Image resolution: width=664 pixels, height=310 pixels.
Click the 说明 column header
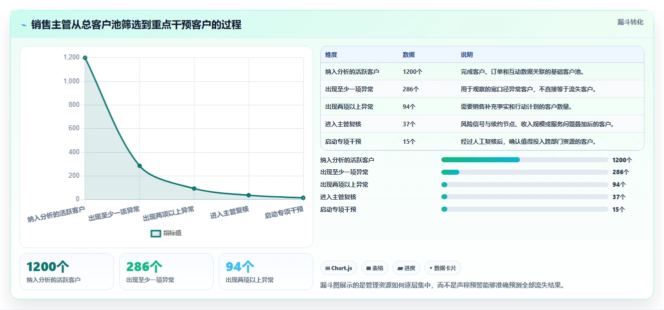click(x=467, y=55)
